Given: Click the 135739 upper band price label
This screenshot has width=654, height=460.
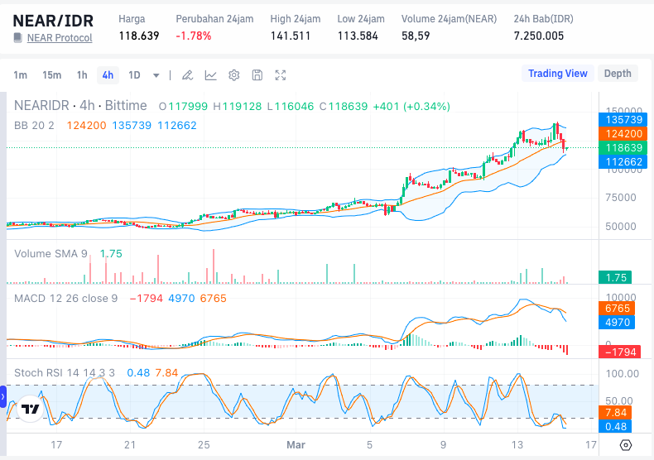Looking at the screenshot, I should (623, 120).
